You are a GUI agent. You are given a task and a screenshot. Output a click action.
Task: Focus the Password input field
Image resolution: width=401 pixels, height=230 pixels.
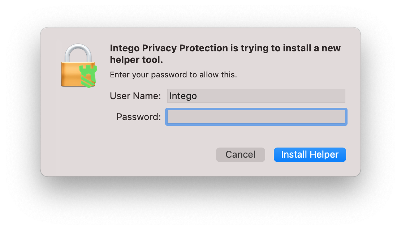point(256,117)
